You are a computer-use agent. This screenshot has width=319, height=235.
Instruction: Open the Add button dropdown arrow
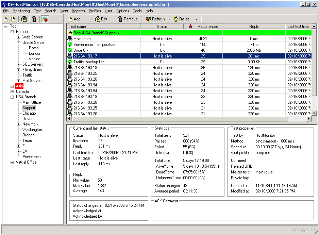pyautogui.click(x=91, y=19)
